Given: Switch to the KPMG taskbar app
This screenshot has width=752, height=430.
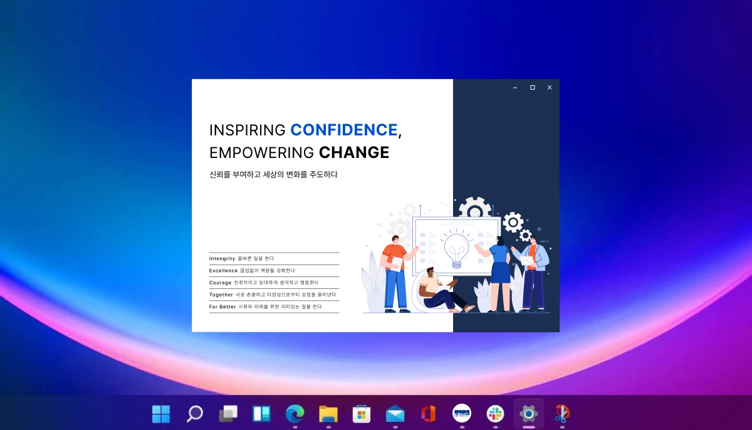Looking at the screenshot, I should [x=462, y=413].
